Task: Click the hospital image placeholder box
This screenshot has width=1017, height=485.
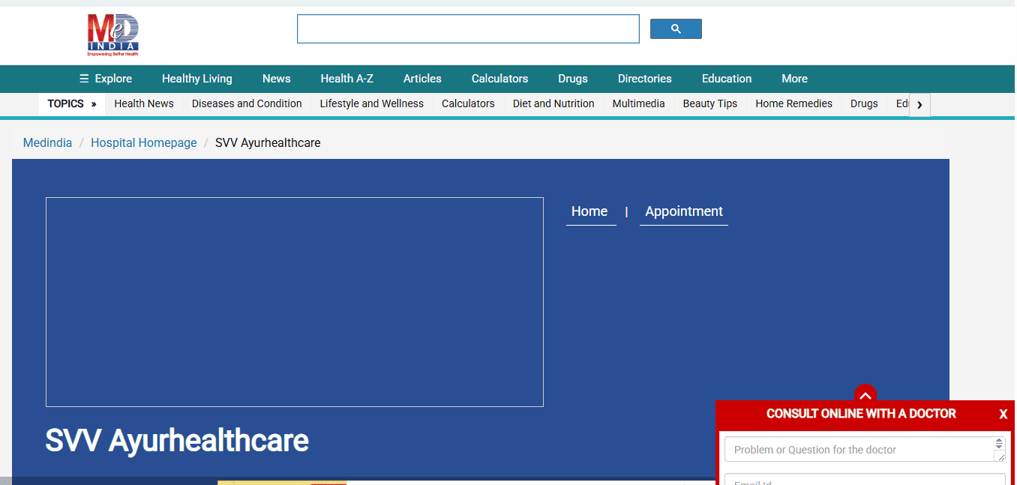Action: coord(295,302)
